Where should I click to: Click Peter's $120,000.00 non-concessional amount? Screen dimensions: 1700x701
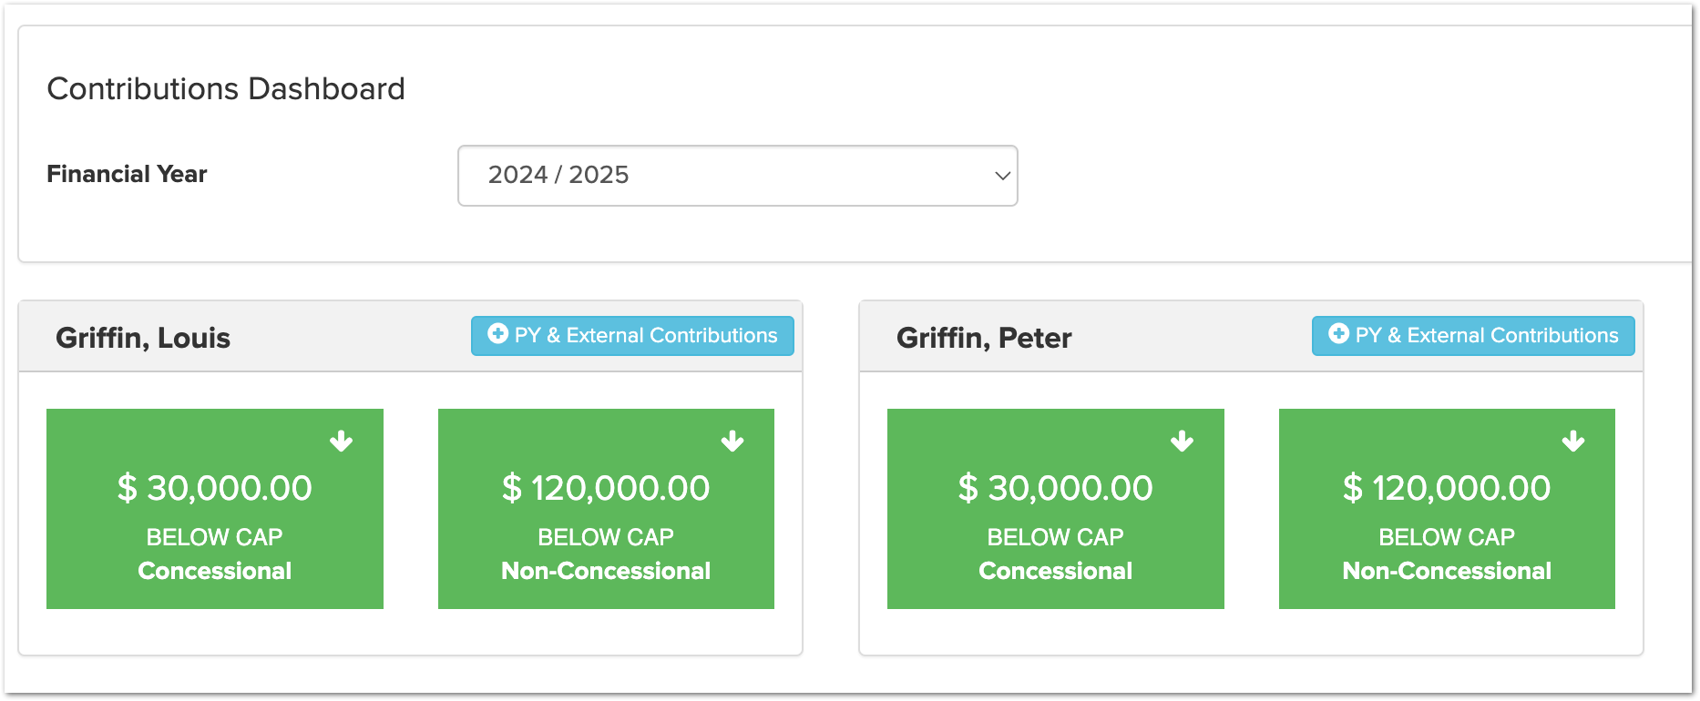pyautogui.click(x=1447, y=489)
